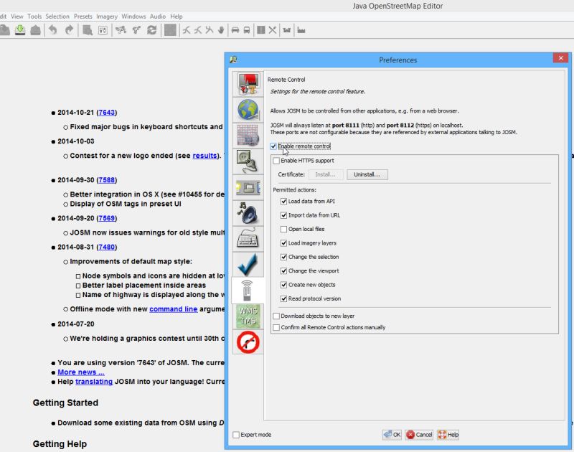Check Confirm all Remote Control actions manually

[x=276, y=328]
